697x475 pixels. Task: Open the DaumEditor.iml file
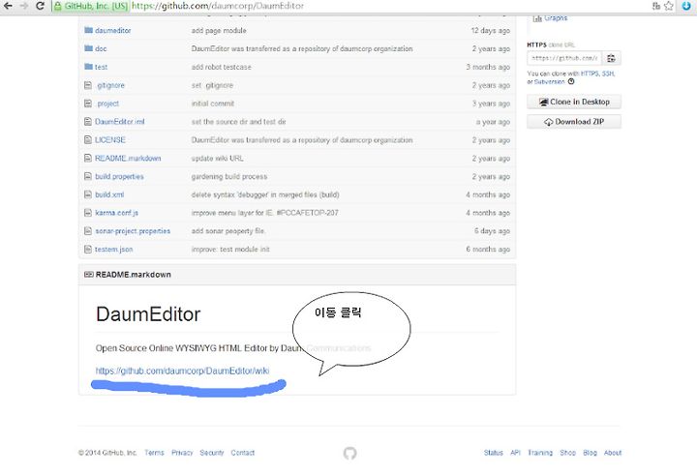tap(120, 122)
